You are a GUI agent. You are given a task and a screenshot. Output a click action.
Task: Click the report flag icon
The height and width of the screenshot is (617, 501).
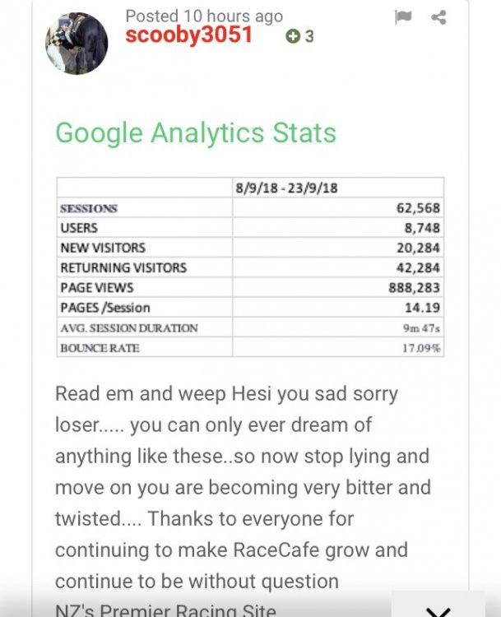pyautogui.click(x=402, y=17)
